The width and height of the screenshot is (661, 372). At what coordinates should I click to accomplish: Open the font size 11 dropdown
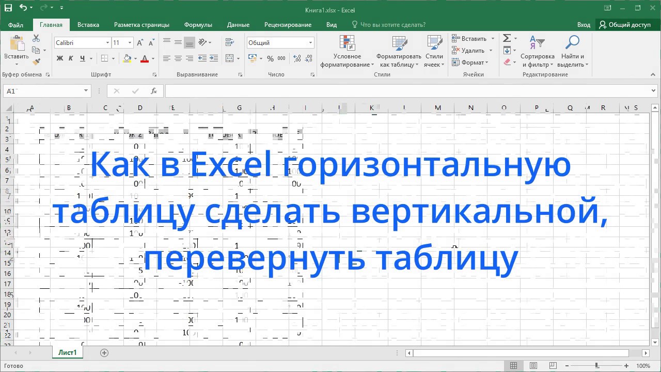(x=130, y=43)
